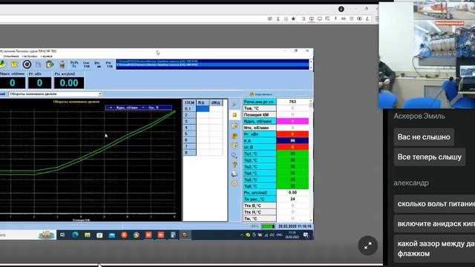The height and width of the screenshot is (267, 475).
Task: Open the 'Обороты коленвала дизеля' dropdown
Action: [55, 94]
